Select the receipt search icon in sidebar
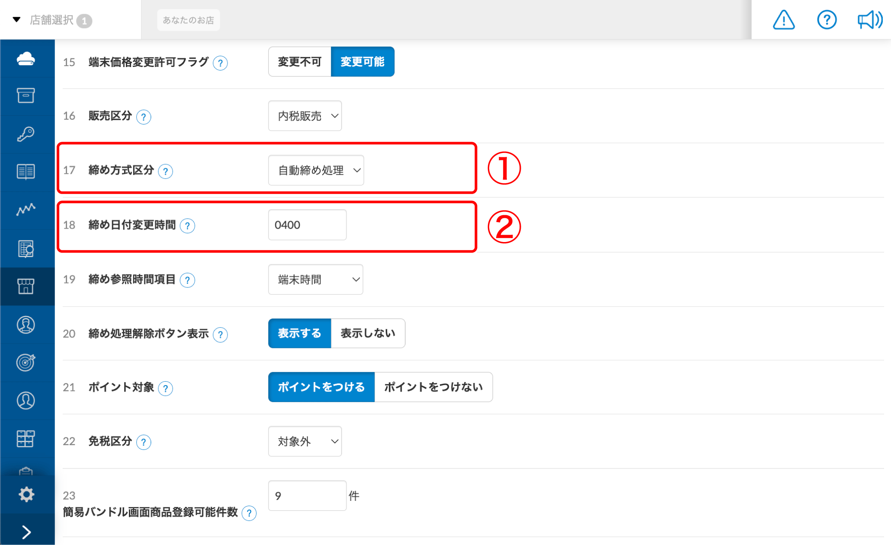This screenshot has width=891, height=545. (x=27, y=249)
